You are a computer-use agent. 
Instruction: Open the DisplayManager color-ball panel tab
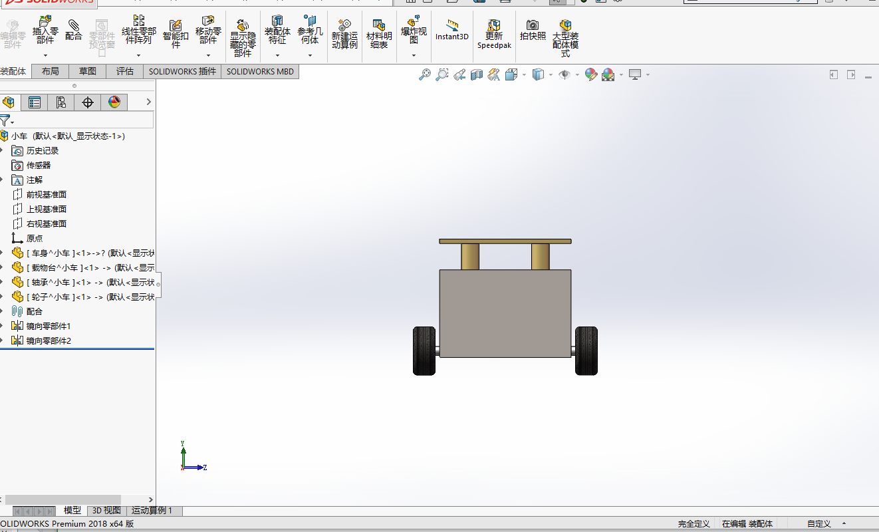point(114,102)
